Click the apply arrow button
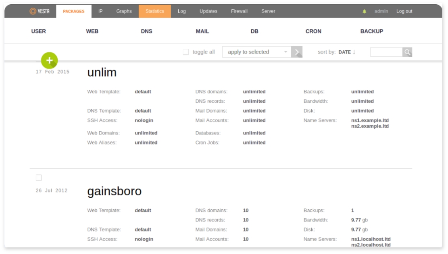Image resolution: width=448 pixels, height=254 pixels. click(297, 52)
